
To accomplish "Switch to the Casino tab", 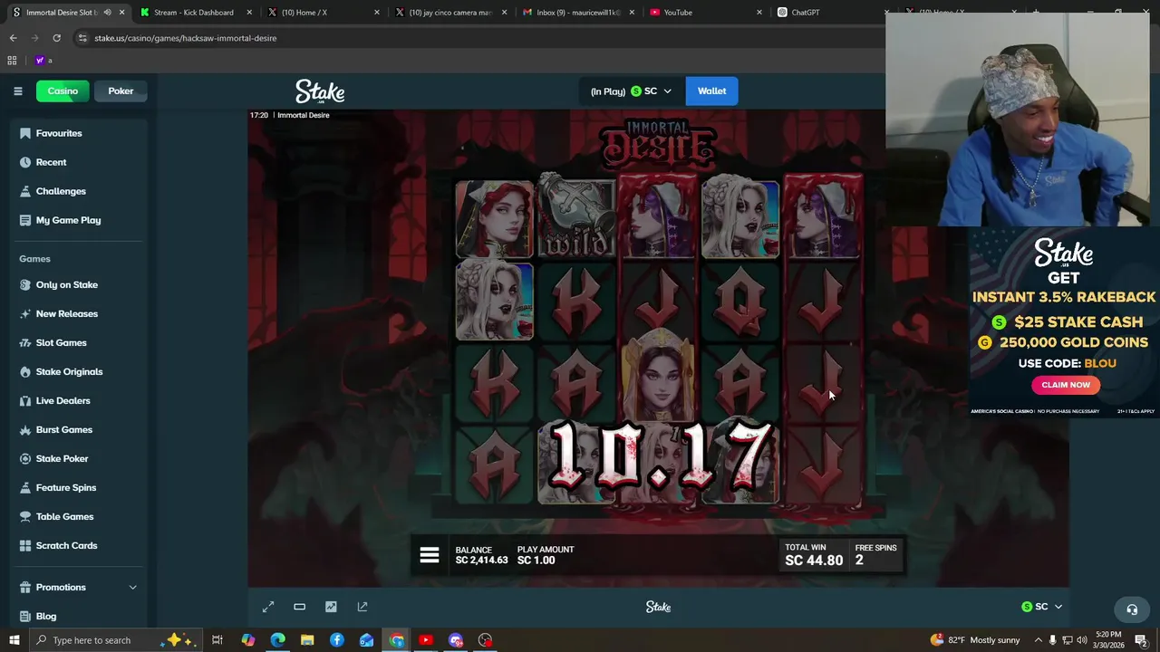I will [x=63, y=91].
